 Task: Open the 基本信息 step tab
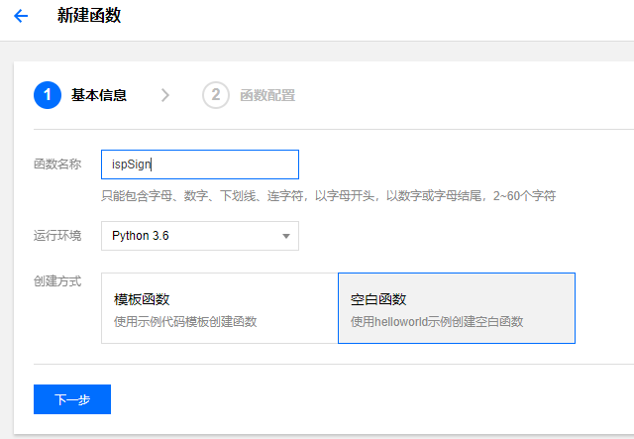click(x=98, y=95)
